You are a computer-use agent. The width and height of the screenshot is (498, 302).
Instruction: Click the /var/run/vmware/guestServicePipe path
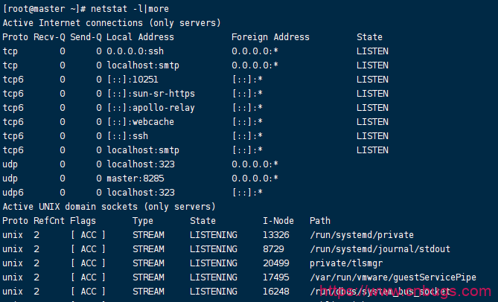[x=392, y=277]
